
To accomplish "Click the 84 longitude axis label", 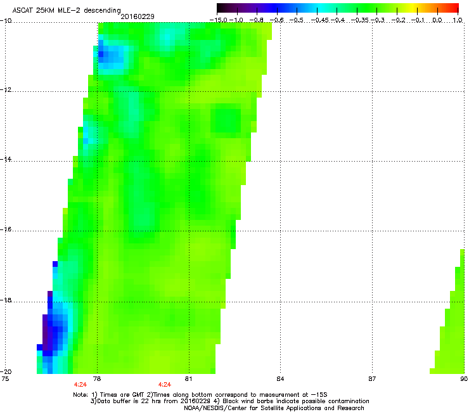I will coord(280,379).
